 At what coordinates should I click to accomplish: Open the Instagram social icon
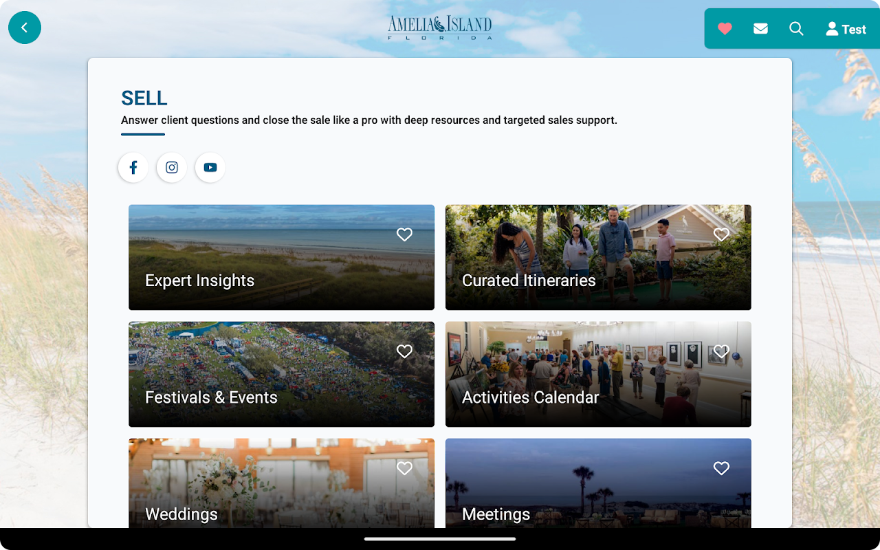point(172,167)
